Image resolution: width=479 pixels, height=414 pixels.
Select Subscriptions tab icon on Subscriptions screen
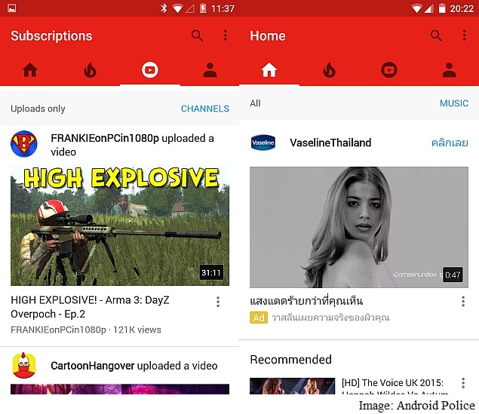pyautogui.click(x=150, y=70)
